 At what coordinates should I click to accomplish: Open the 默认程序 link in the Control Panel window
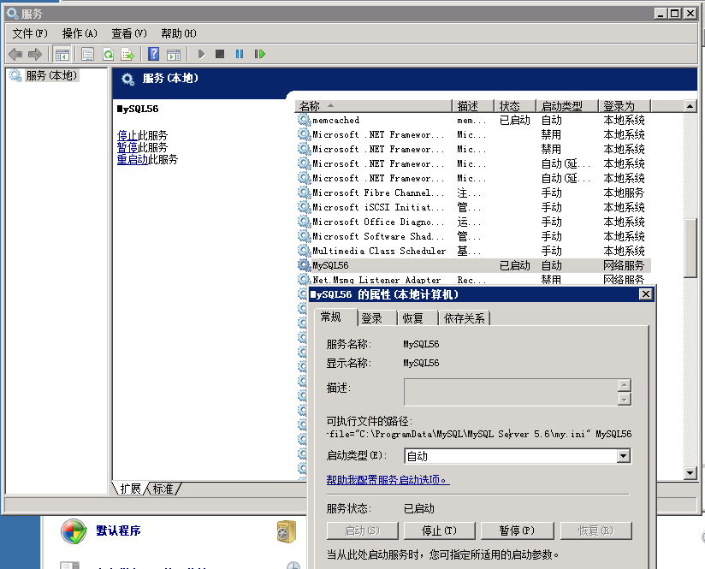(118, 530)
